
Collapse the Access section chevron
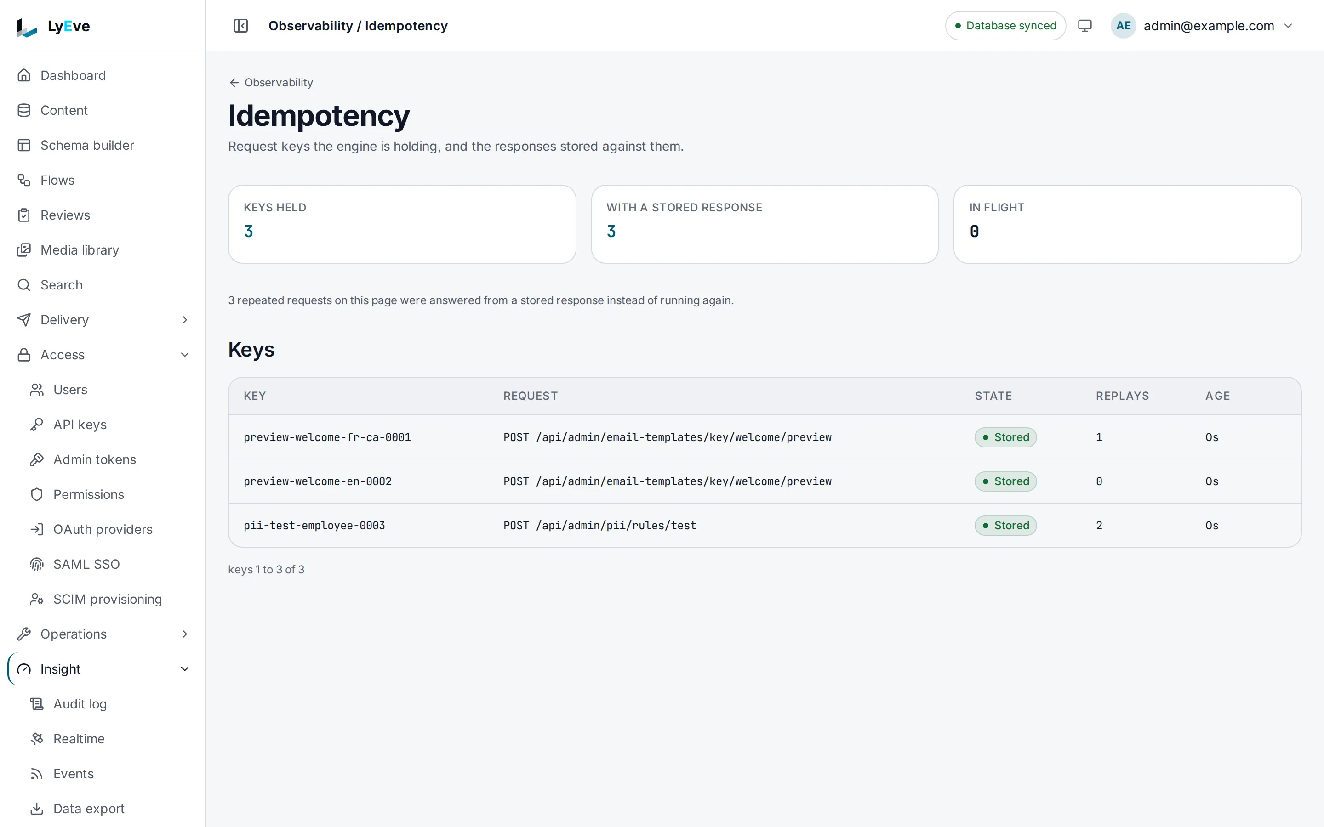[x=184, y=355]
